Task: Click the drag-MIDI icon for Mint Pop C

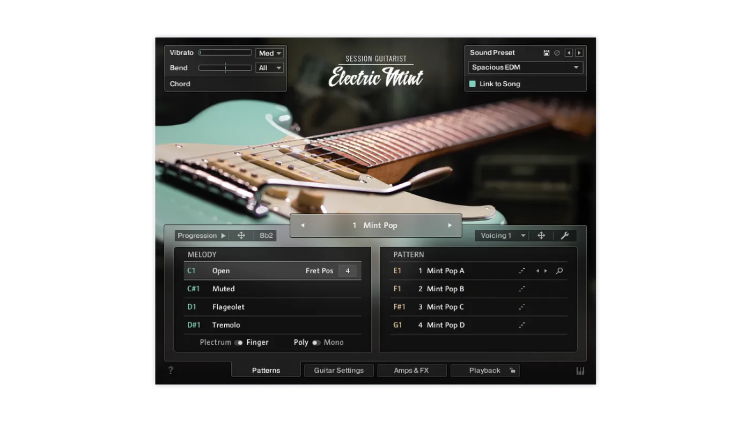Action: [522, 307]
